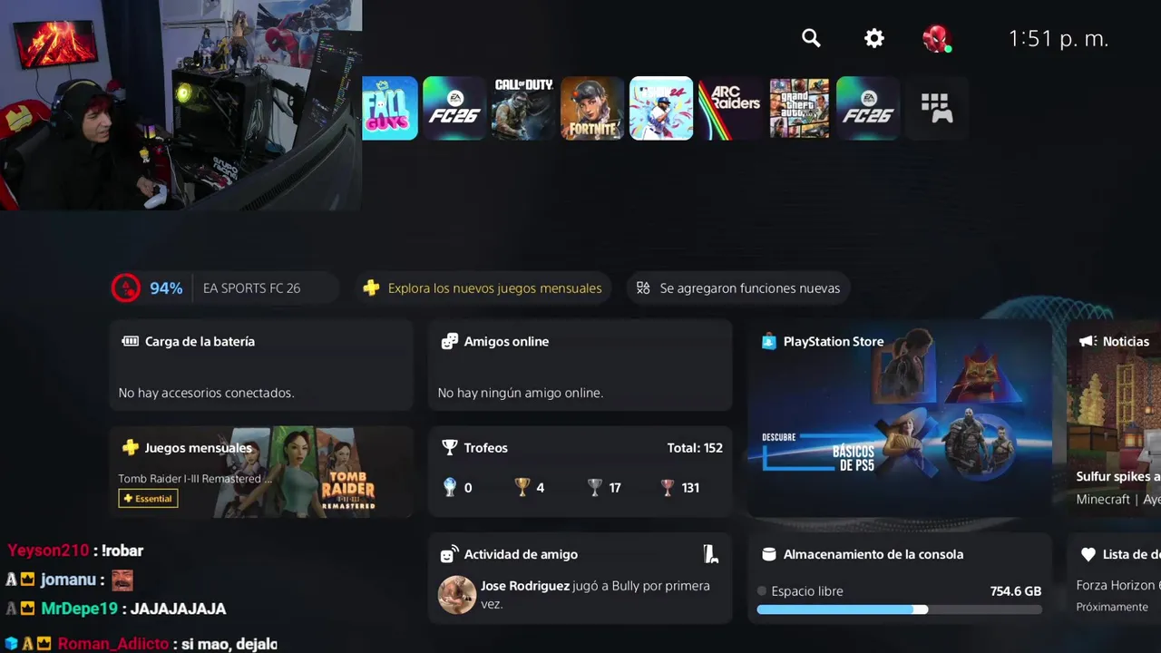Open Almacenamiento de la consola card

(x=900, y=578)
